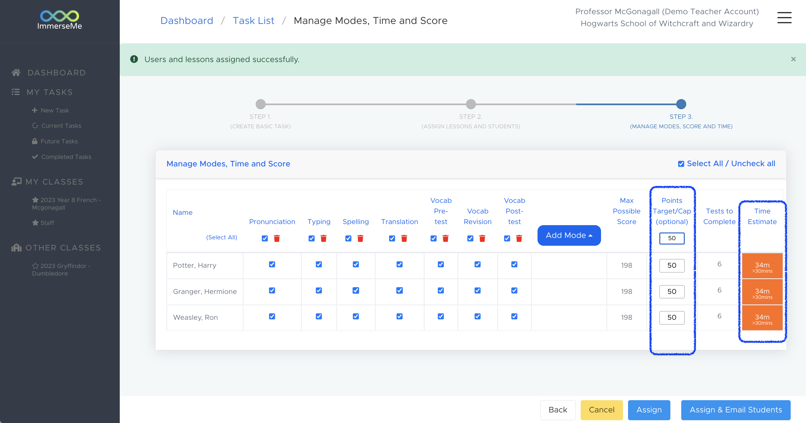Image resolution: width=806 pixels, height=423 pixels.
Task: Toggle the Spelling column header checkbox
Action: pos(348,238)
